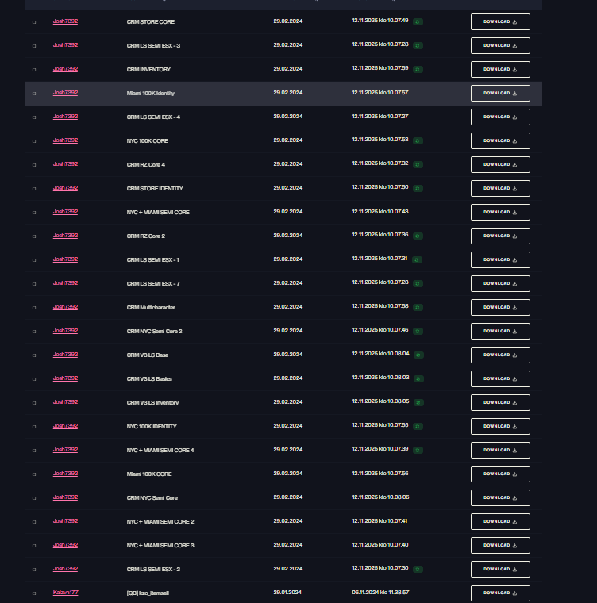Image resolution: width=597 pixels, height=603 pixels.
Task: Open Kaizvn177 user profile link
Action: [65, 593]
